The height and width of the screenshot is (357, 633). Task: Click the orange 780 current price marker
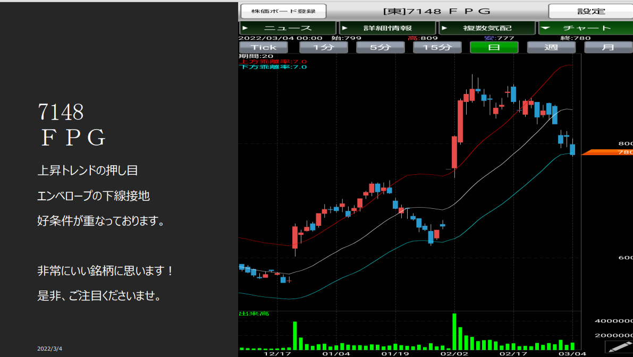[x=607, y=152]
